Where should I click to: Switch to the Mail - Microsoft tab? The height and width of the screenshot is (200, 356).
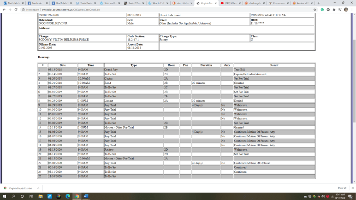12,3
